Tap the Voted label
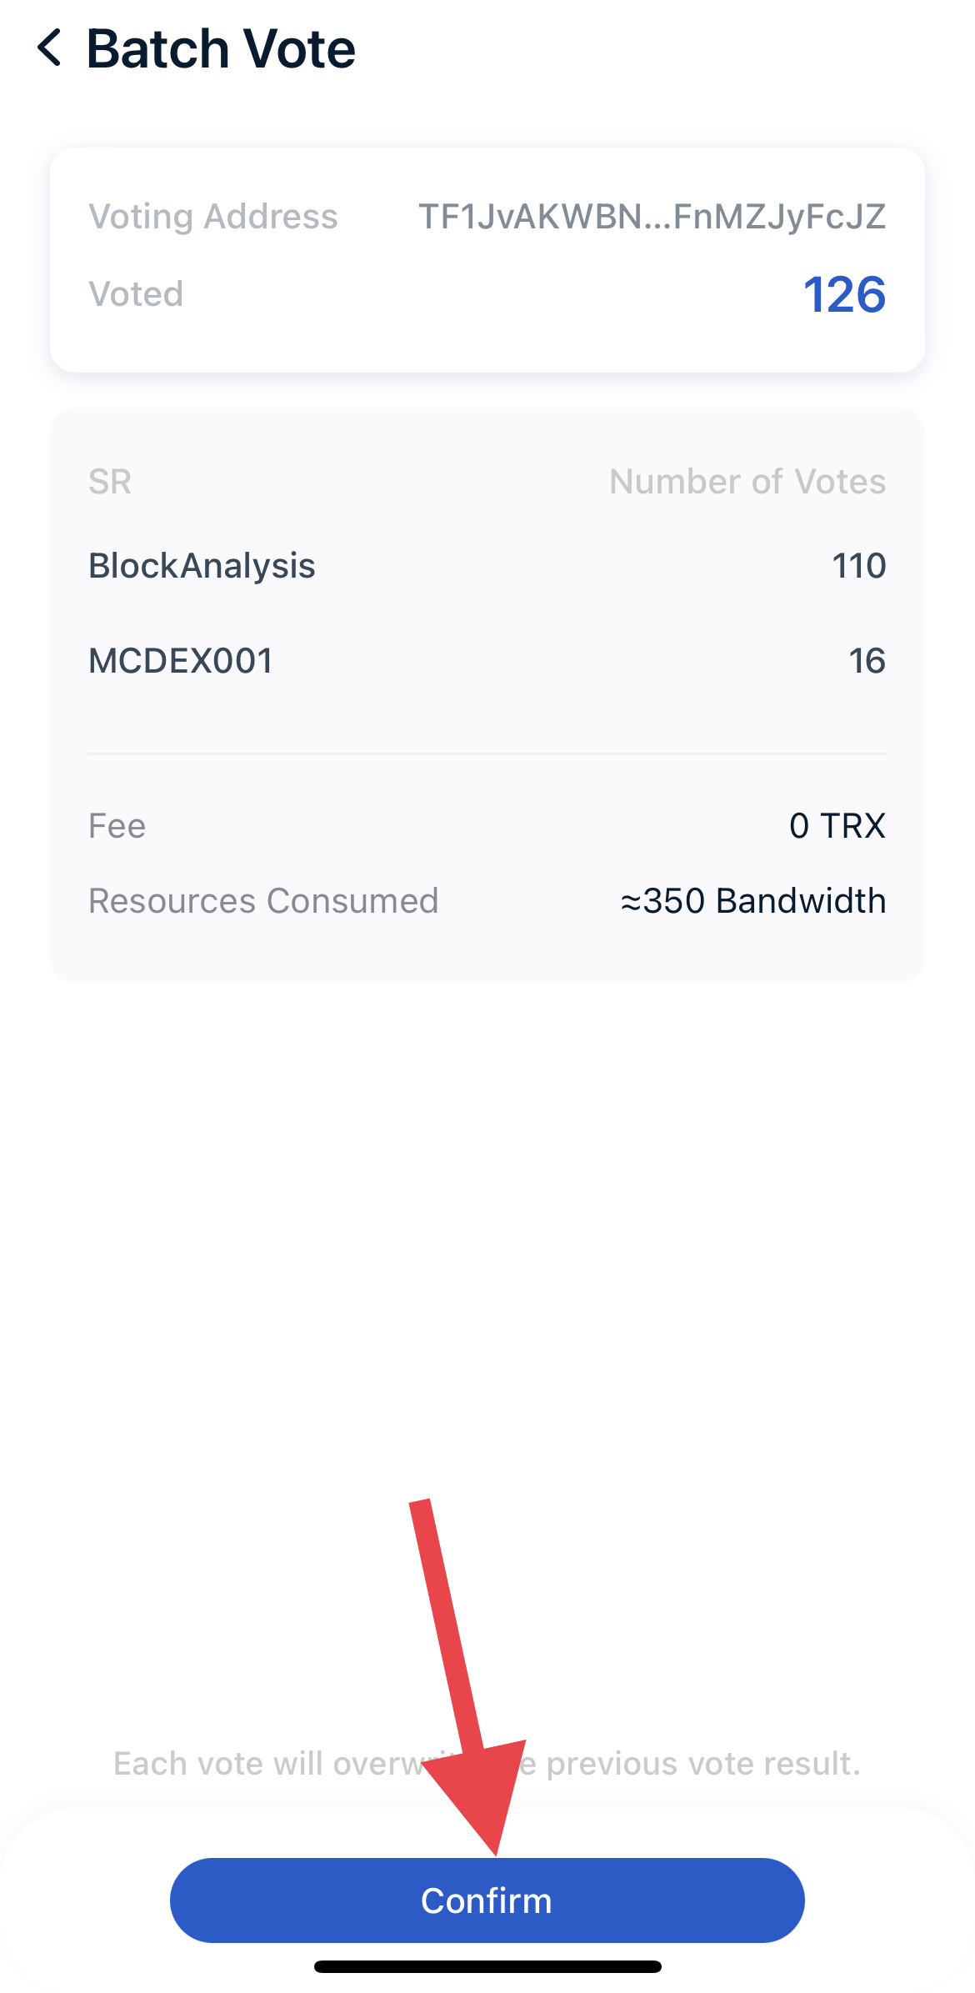Viewport: 975px width, 1993px height. point(136,294)
